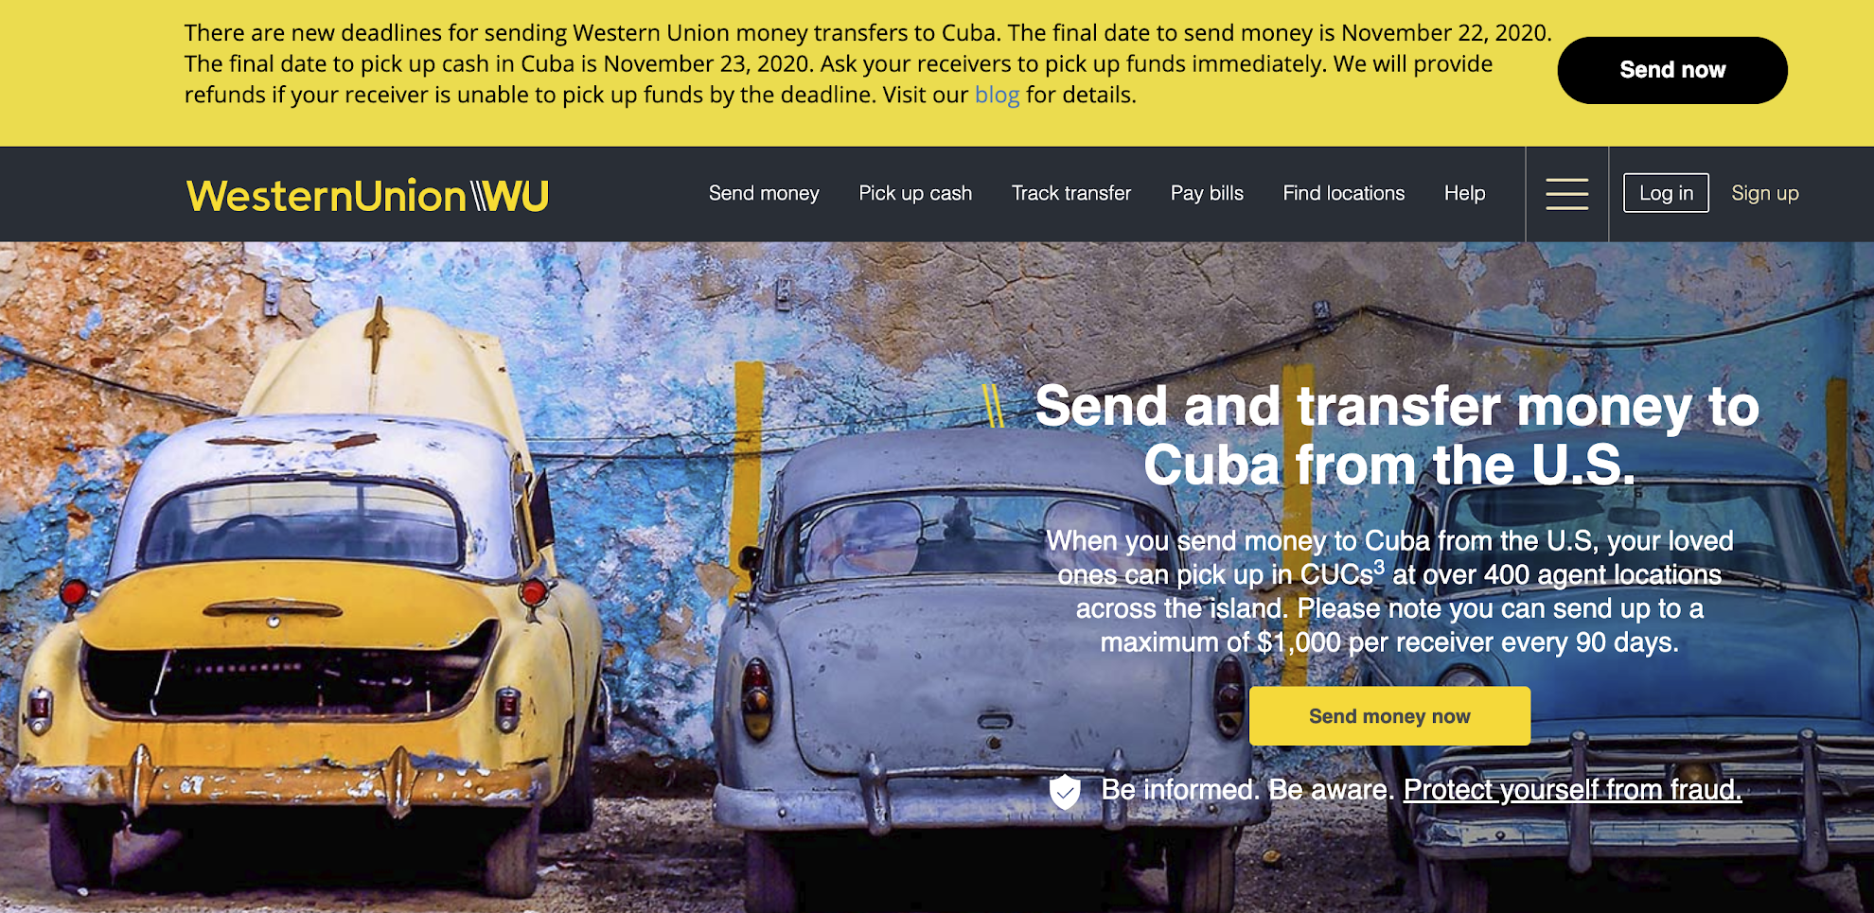Select Pay bills in navigation
This screenshot has height=913, width=1874.
[x=1207, y=193]
